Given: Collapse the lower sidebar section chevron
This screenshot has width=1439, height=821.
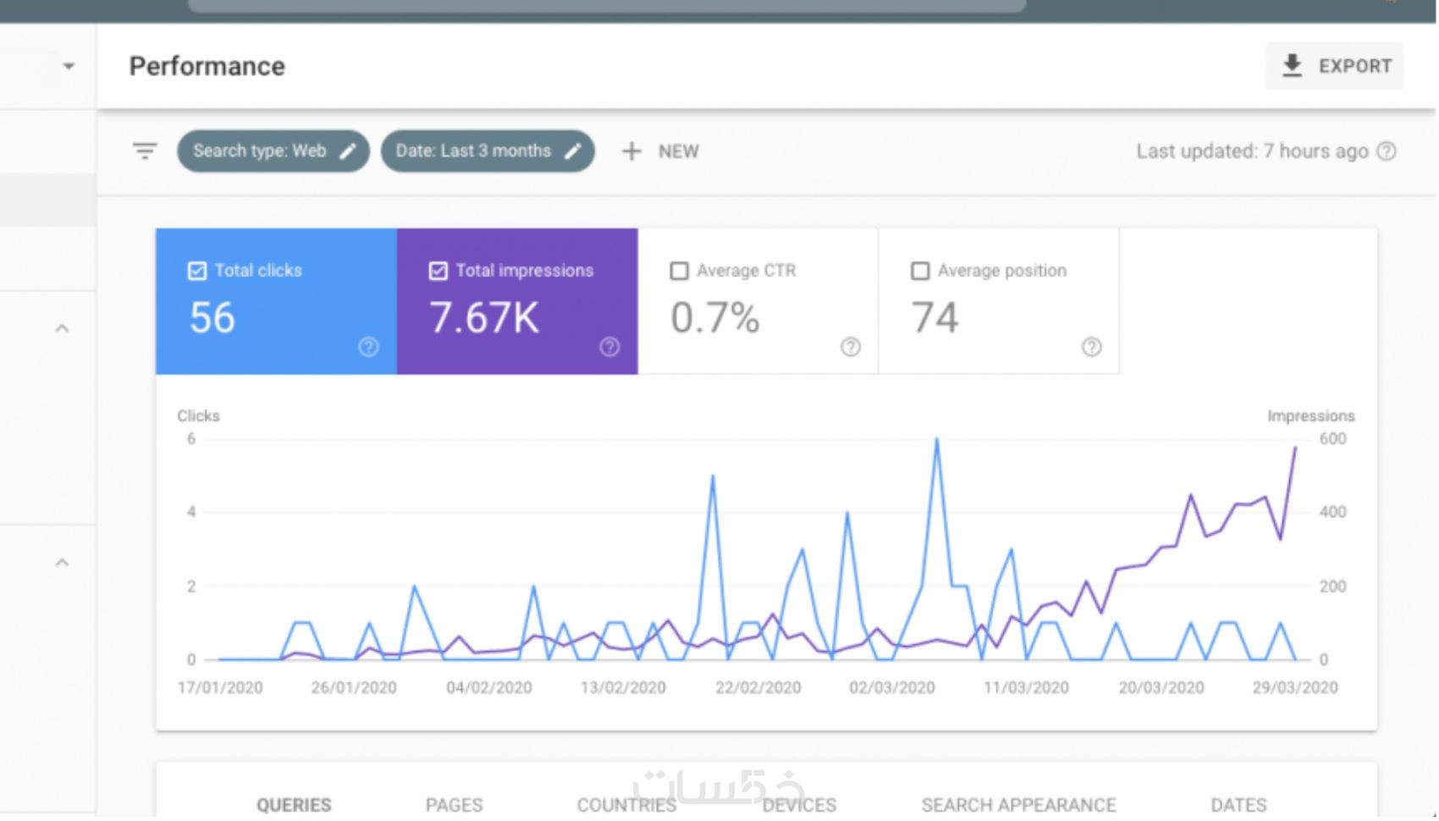Looking at the screenshot, I should (x=62, y=563).
